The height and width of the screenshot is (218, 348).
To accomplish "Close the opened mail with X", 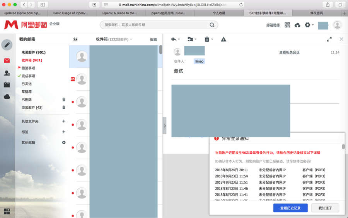I will [x=341, y=39].
